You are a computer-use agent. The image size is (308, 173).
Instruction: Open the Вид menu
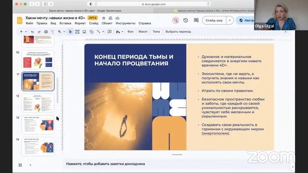(53, 23)
